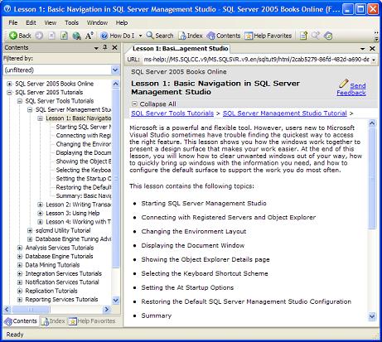The image size is (382, 342).
Task: Click the Add to Help Favorites icon
Action: 303,36
